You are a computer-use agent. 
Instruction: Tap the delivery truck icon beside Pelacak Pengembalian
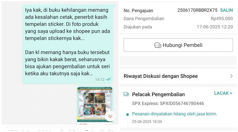tap(126, 94)
